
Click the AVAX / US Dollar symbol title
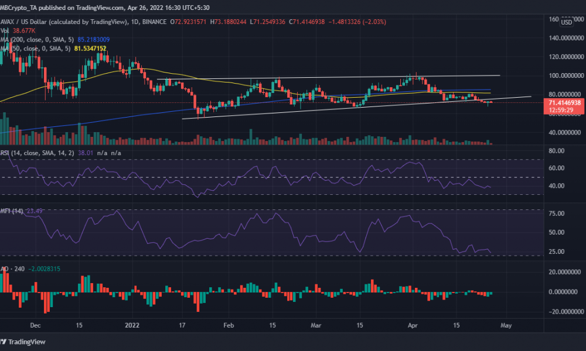click(x=63, y=22)
